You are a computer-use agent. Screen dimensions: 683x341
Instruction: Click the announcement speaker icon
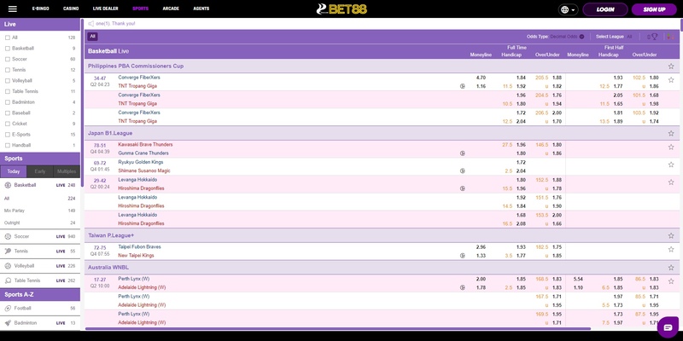(91, 24)
